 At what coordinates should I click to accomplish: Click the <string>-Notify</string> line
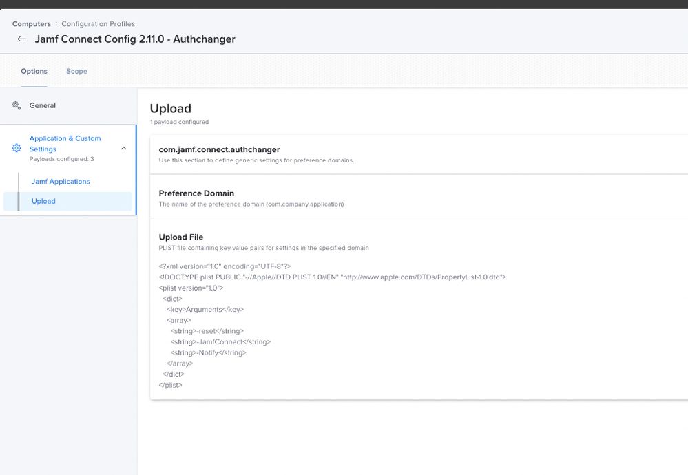[x=209, y=352]
